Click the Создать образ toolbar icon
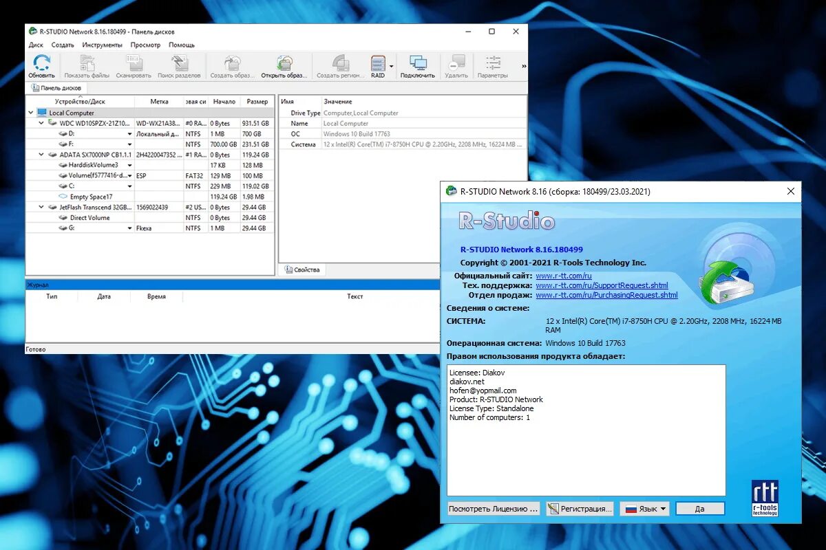 click(232, 63)
